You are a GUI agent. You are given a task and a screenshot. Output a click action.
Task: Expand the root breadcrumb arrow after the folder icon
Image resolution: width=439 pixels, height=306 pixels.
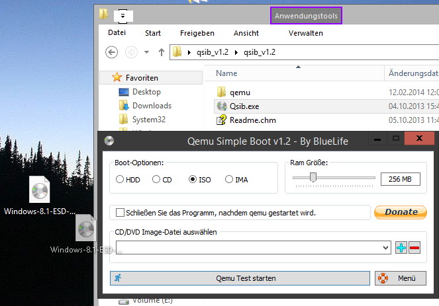(x=189, y=52)
